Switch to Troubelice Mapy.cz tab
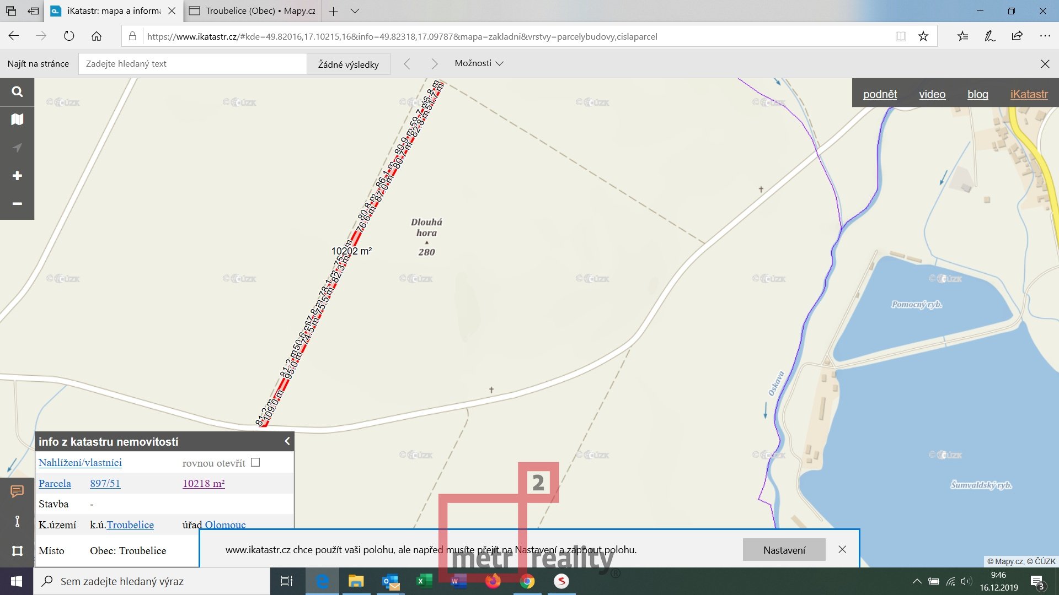 (x=253, y=11)
